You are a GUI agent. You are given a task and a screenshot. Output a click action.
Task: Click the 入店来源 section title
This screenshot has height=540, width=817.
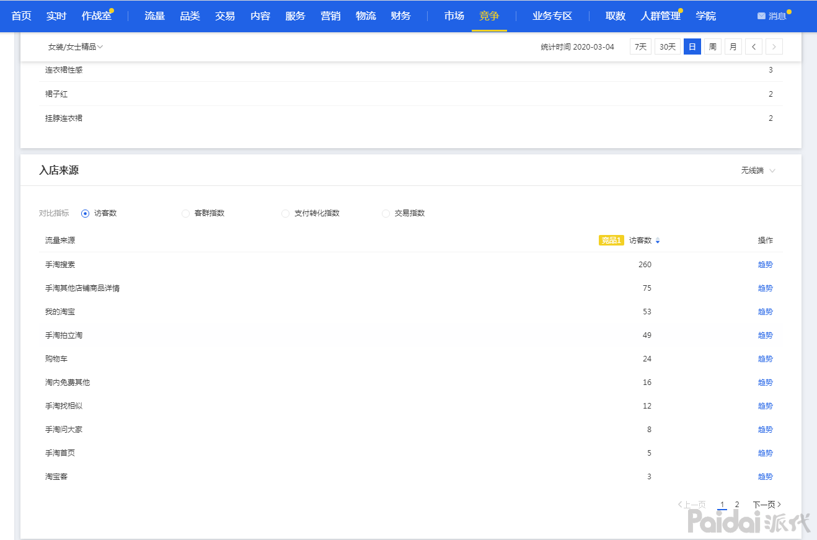point(59,170)
